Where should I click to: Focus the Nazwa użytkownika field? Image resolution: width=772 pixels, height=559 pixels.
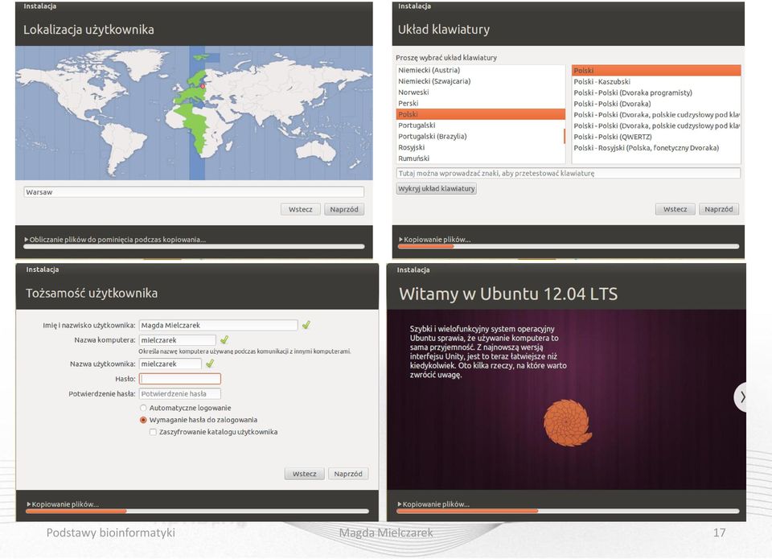click(x=170, y=364)
